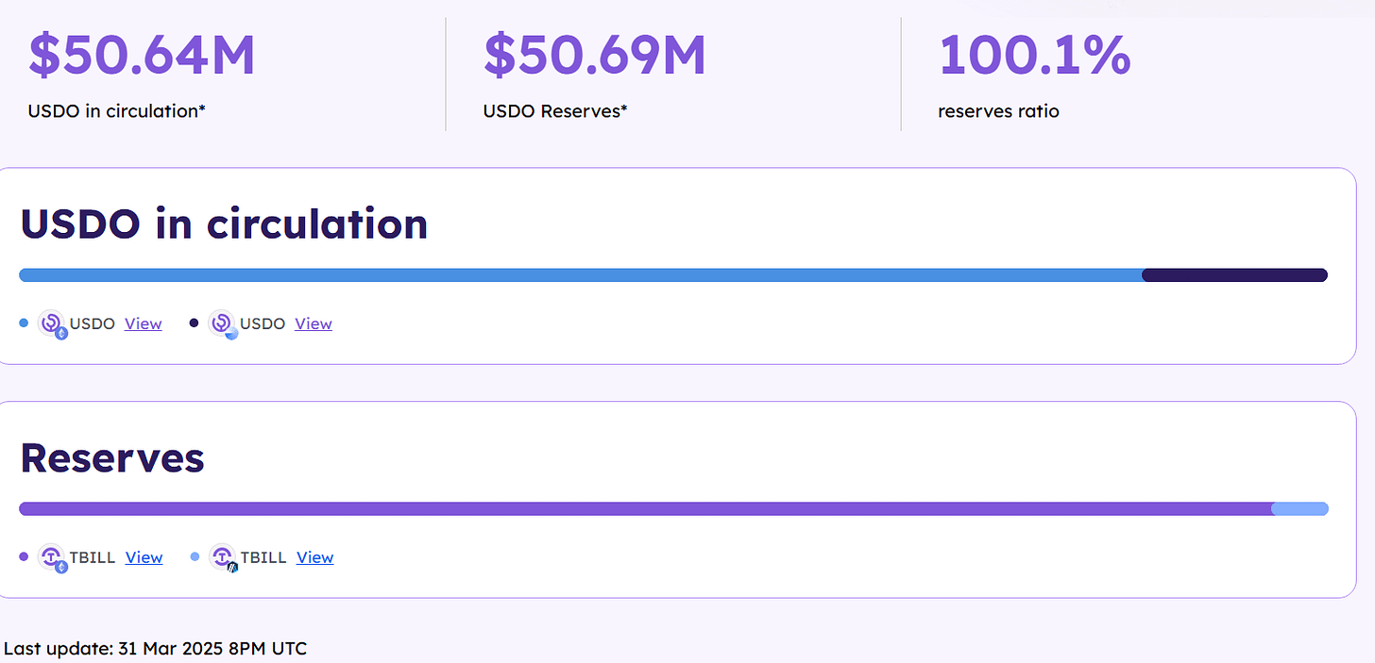The image size is (1375, 663).
Task: Open the View link for Ethereum USDO
Action: tap(144, 323)
